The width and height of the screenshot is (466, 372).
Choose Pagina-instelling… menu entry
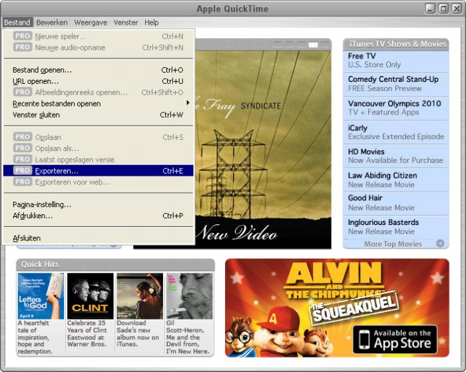tap(98, 205)
